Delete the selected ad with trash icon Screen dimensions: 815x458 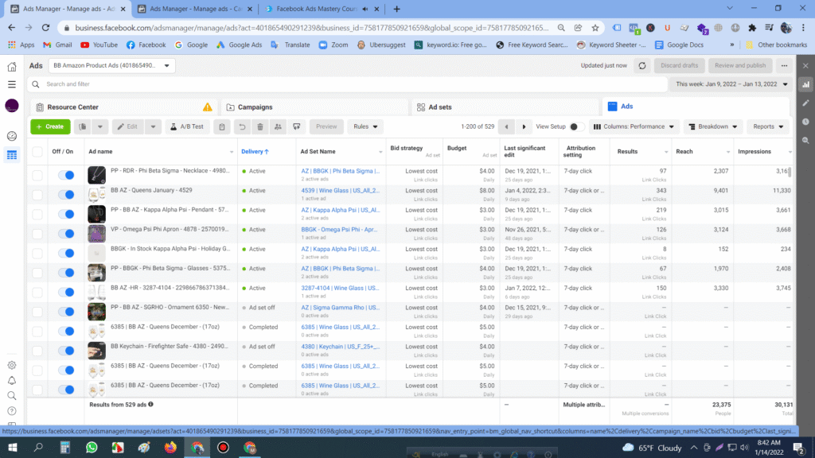tap(260, 126)
